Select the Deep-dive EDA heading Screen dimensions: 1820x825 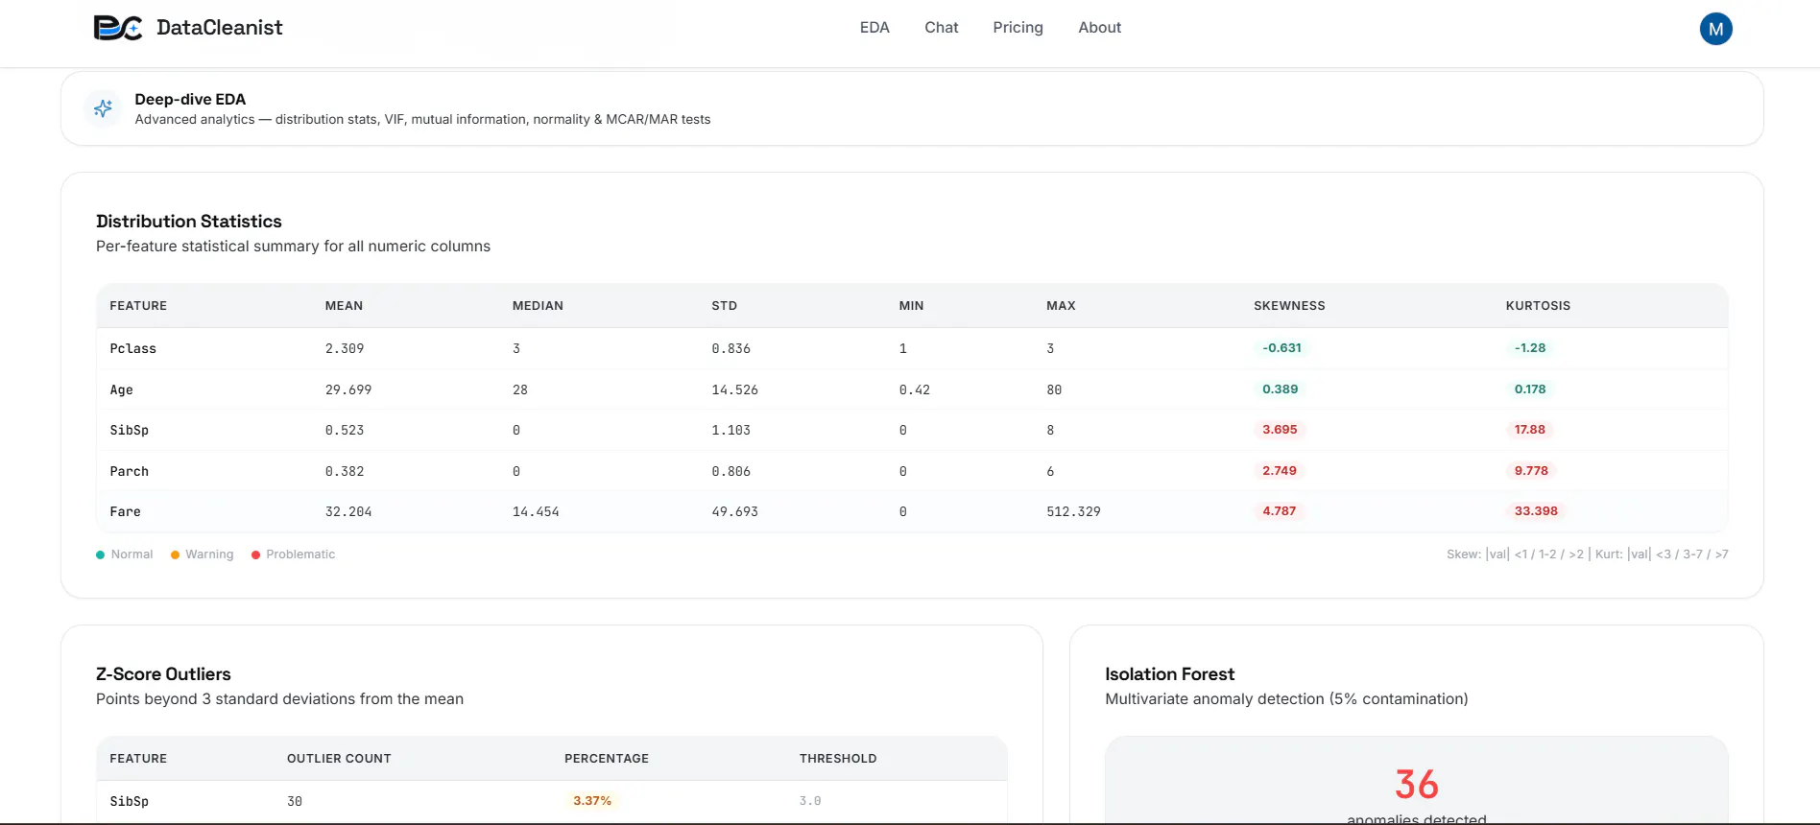pyautogui.click(x=190, y=99)
